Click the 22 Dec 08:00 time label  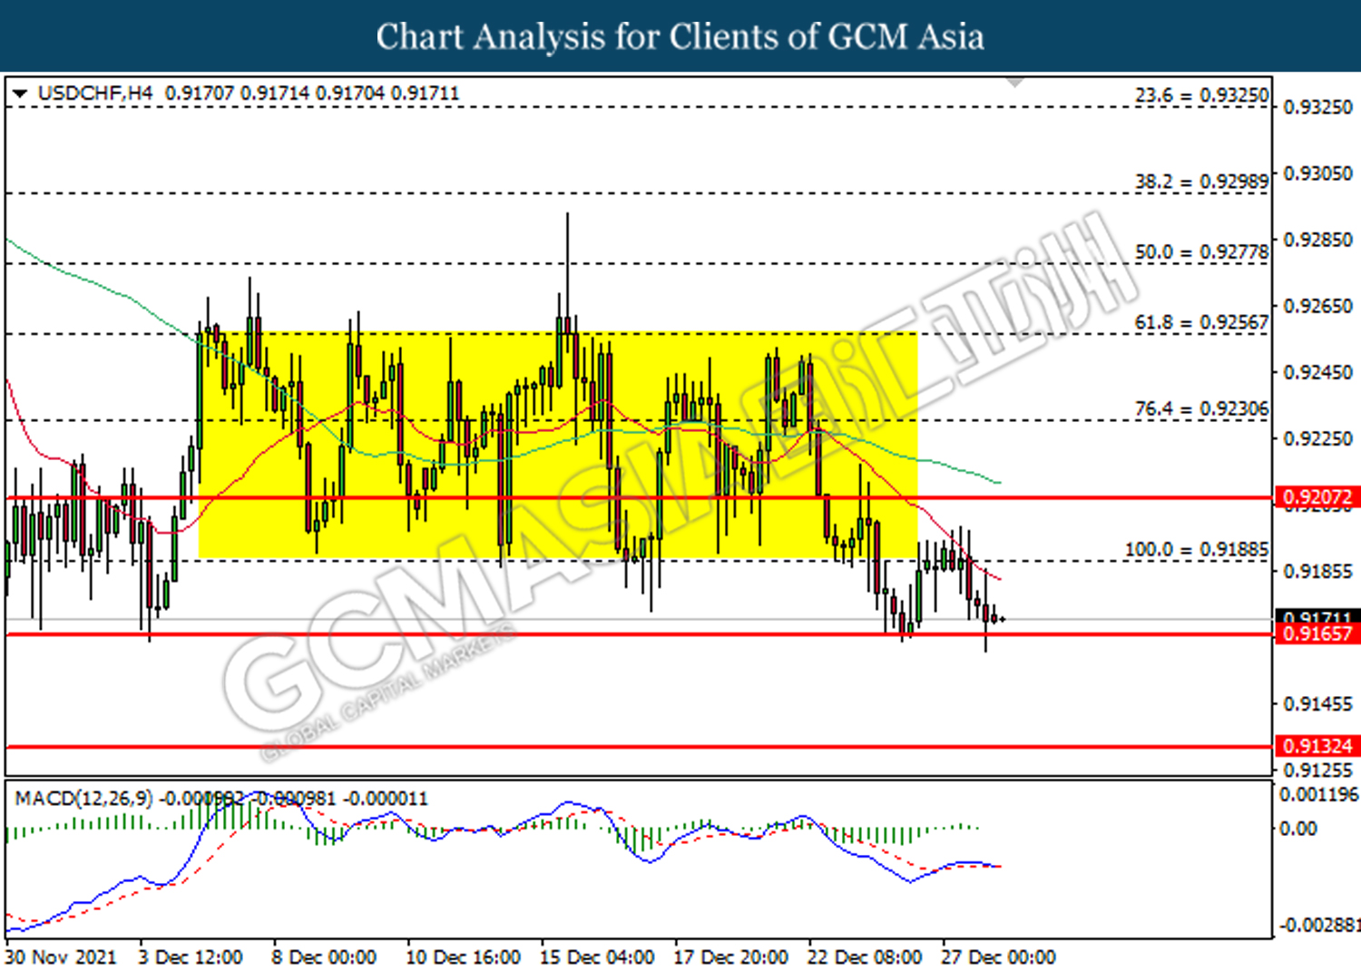tap(865, 957)
